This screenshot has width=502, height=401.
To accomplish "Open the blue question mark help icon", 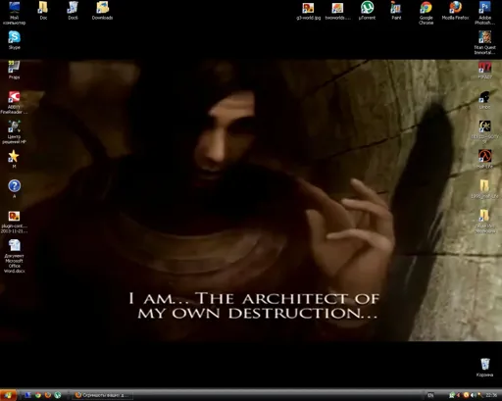I will click(x=14, y=188).
